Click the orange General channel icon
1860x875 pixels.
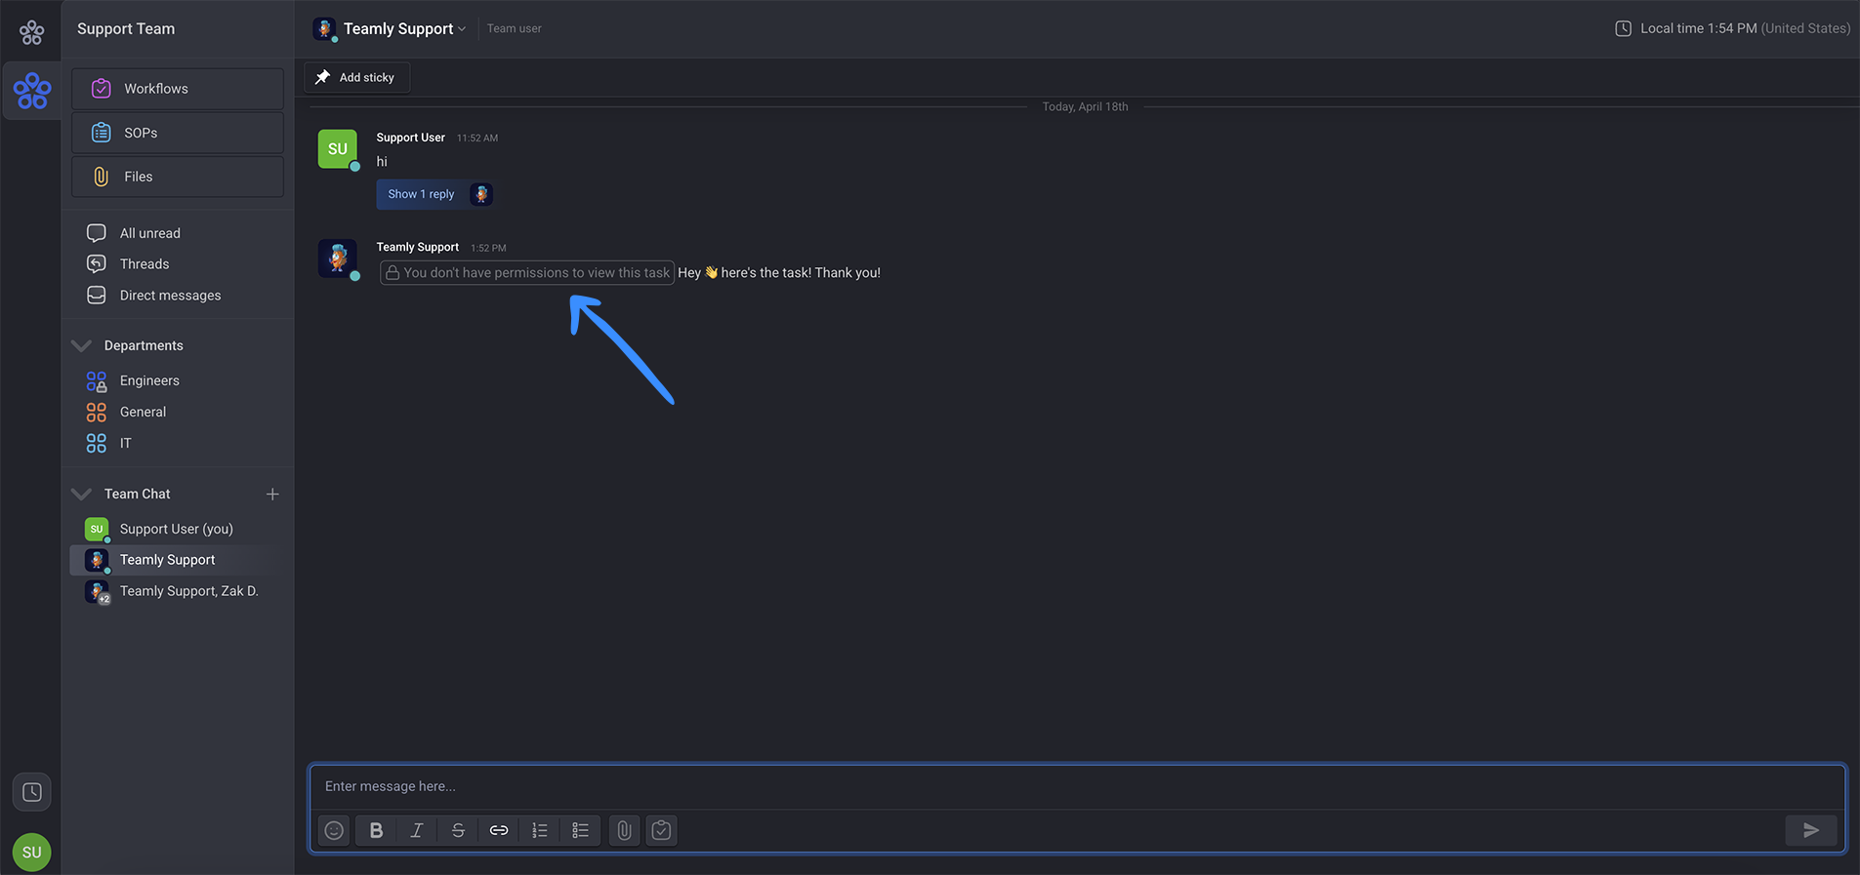click(x=97, y=413)
